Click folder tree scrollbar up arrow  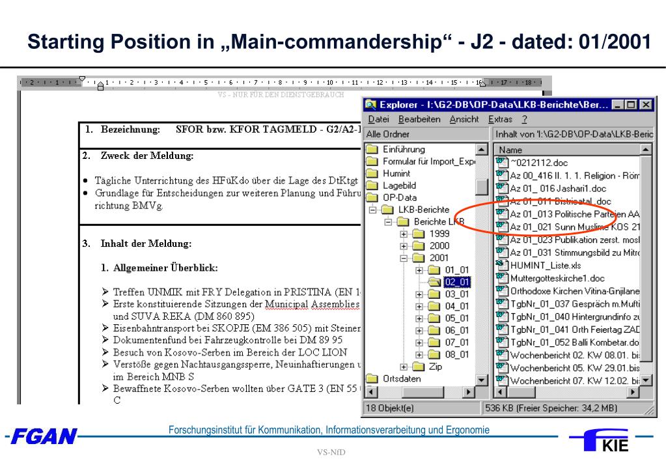click(481, 150)
